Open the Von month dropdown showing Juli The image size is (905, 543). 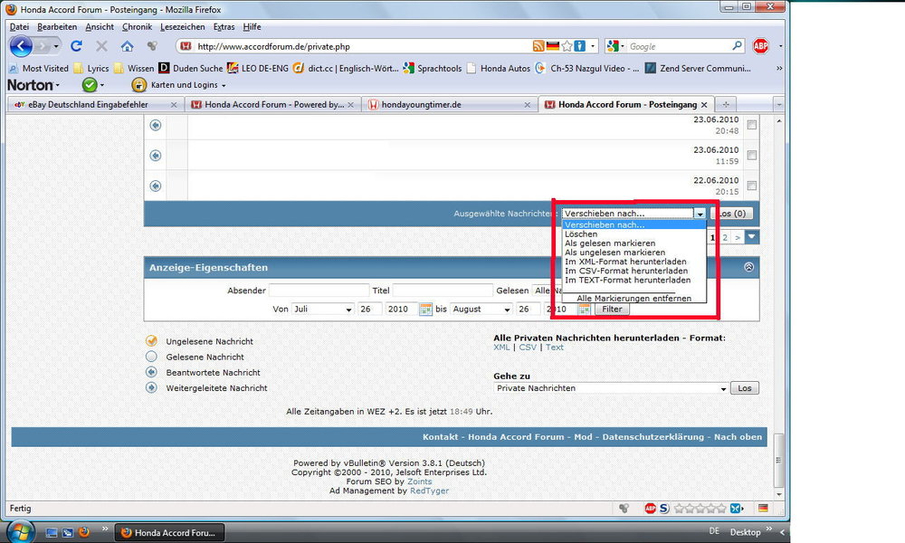coord(322,309)
